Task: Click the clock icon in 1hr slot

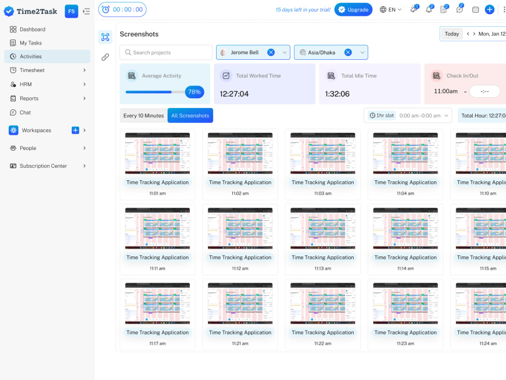Action: [x=372, y=116]
